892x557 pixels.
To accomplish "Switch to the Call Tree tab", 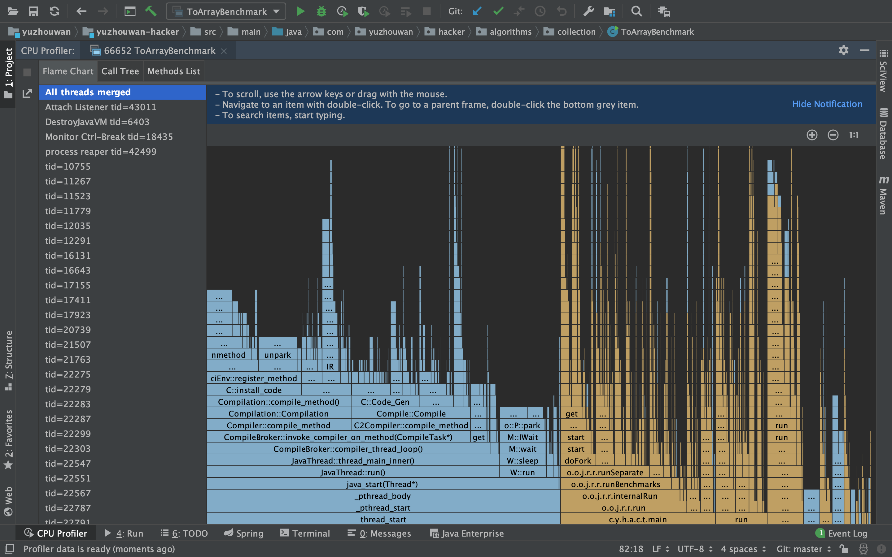I will (120, 71).
